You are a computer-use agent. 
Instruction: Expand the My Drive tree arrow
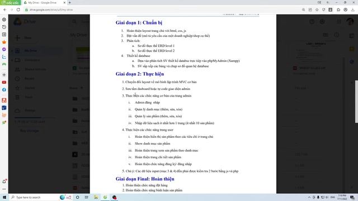(x=12, y=51)
